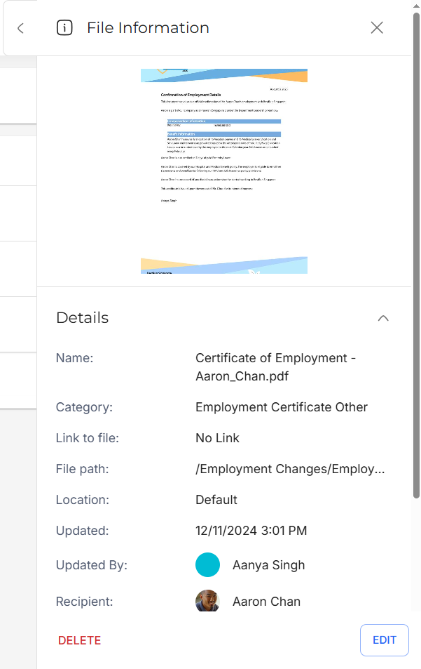Open the Aanya Singh user name
Image resolution: width=421 pixels, height=669 pixels.
(x=268, y=565)
